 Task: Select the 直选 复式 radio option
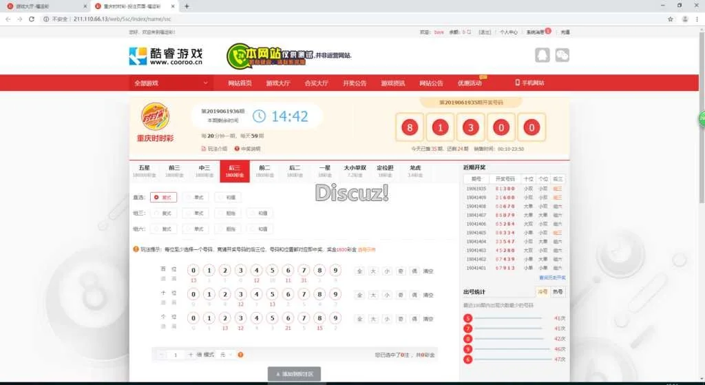(x=162, y=197)
